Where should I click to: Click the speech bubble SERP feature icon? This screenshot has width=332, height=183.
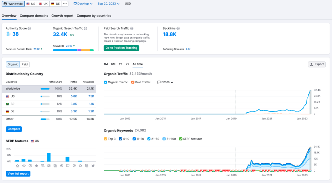click(x=68, y=166)
